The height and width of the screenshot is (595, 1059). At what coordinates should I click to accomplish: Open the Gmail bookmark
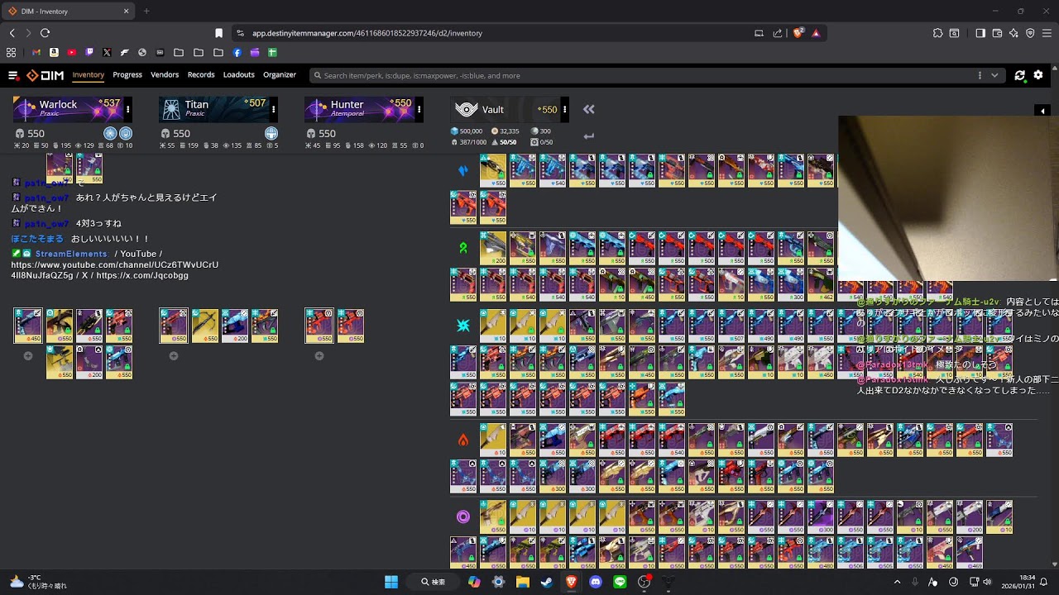[x=36, y=52]
